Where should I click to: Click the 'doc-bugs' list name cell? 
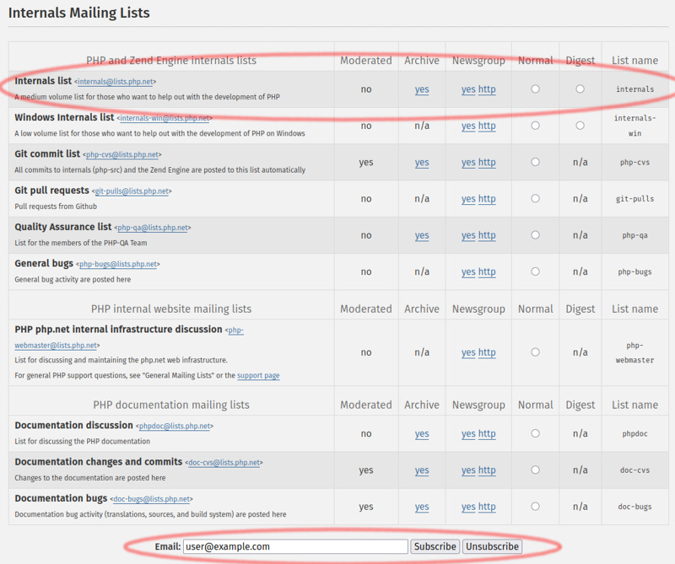(x=635, y=508)
